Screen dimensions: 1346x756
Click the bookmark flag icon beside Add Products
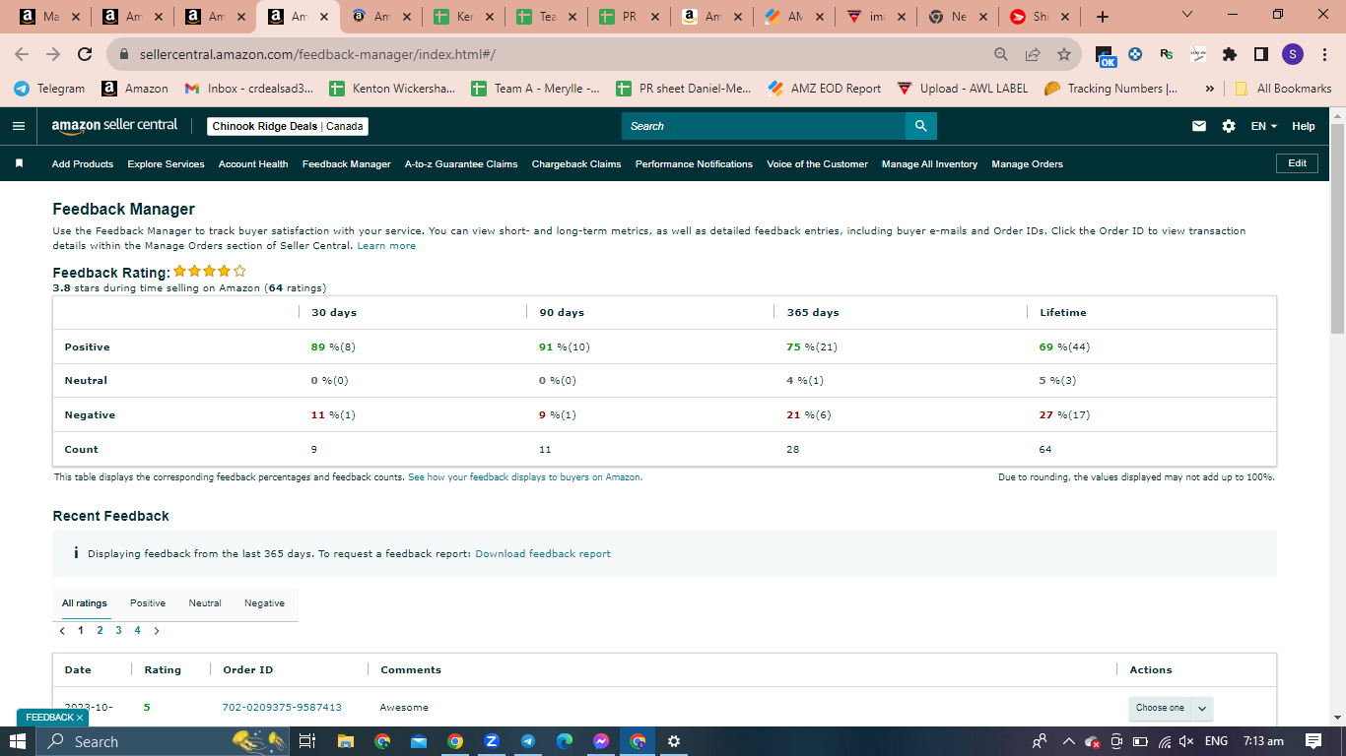click(19, 163)
